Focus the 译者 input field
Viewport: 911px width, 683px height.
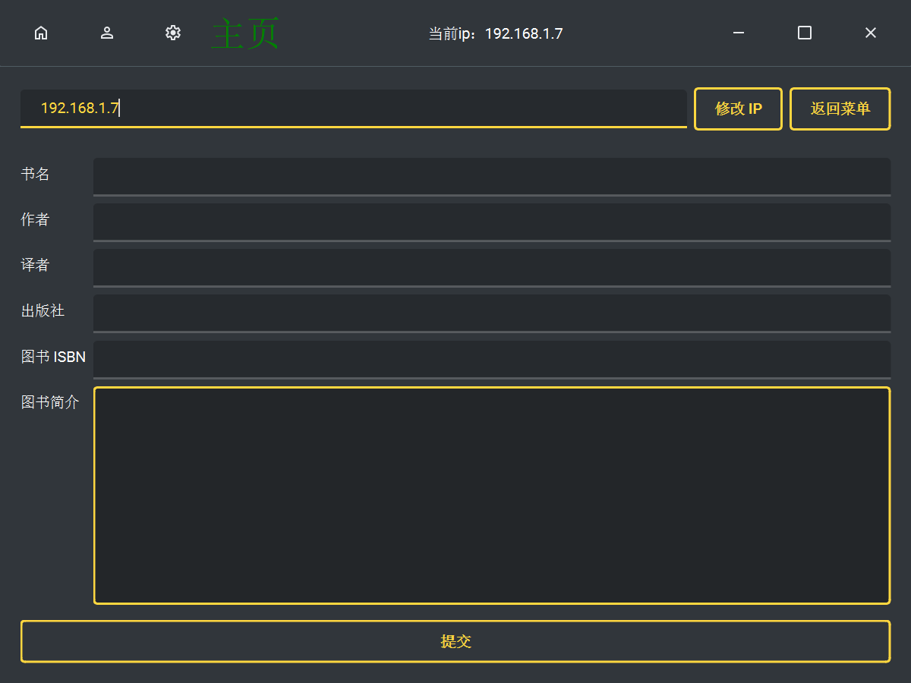click(x=491, y=267)
